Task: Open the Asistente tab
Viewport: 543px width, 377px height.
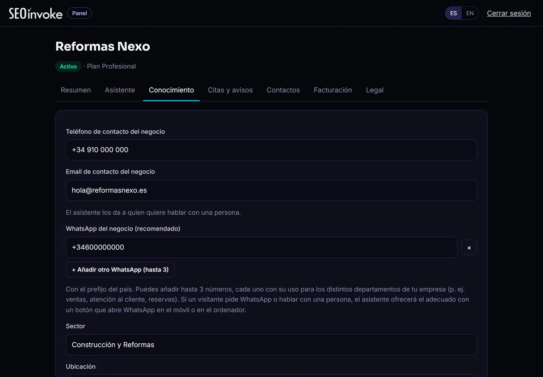Action: 120,90
